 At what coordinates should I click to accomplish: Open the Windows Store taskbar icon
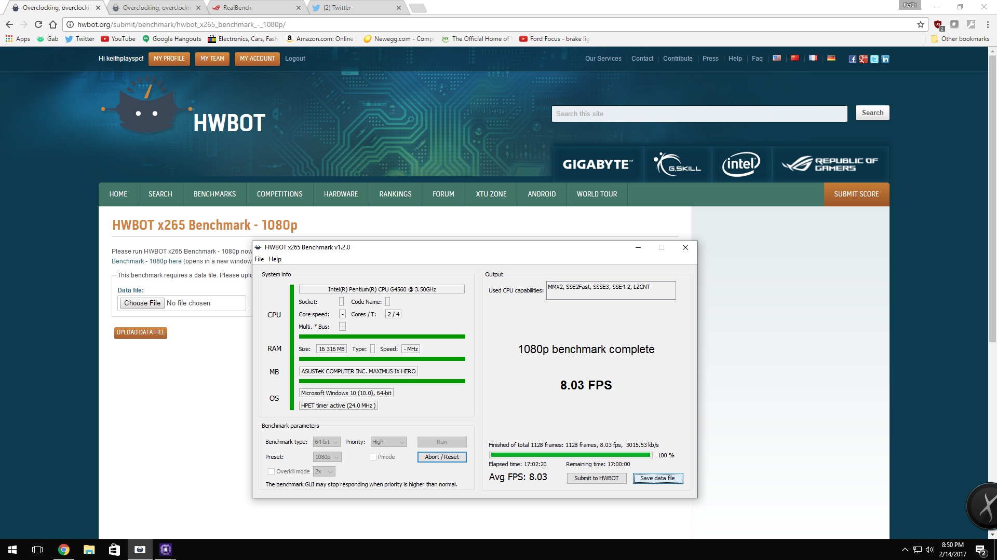[x=114, y=550]
